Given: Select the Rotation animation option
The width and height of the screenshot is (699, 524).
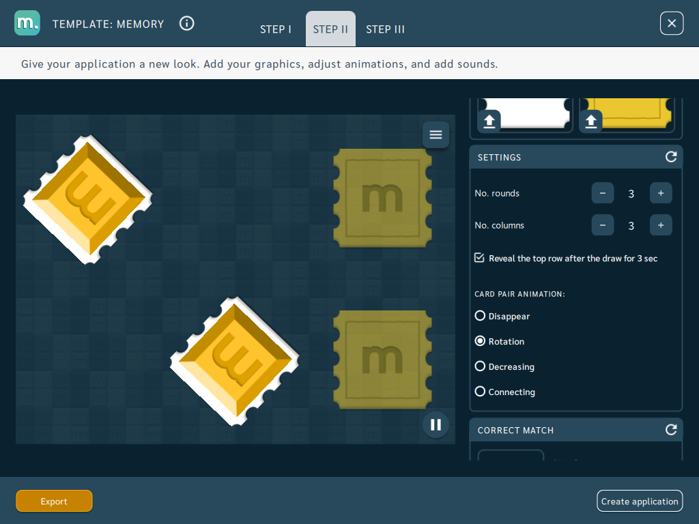Looking at the screenshot, I should point(480,341).
